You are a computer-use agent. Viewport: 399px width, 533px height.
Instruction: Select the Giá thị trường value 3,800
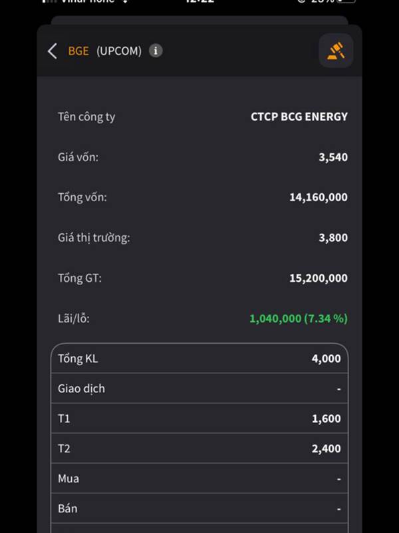(333, 238)
